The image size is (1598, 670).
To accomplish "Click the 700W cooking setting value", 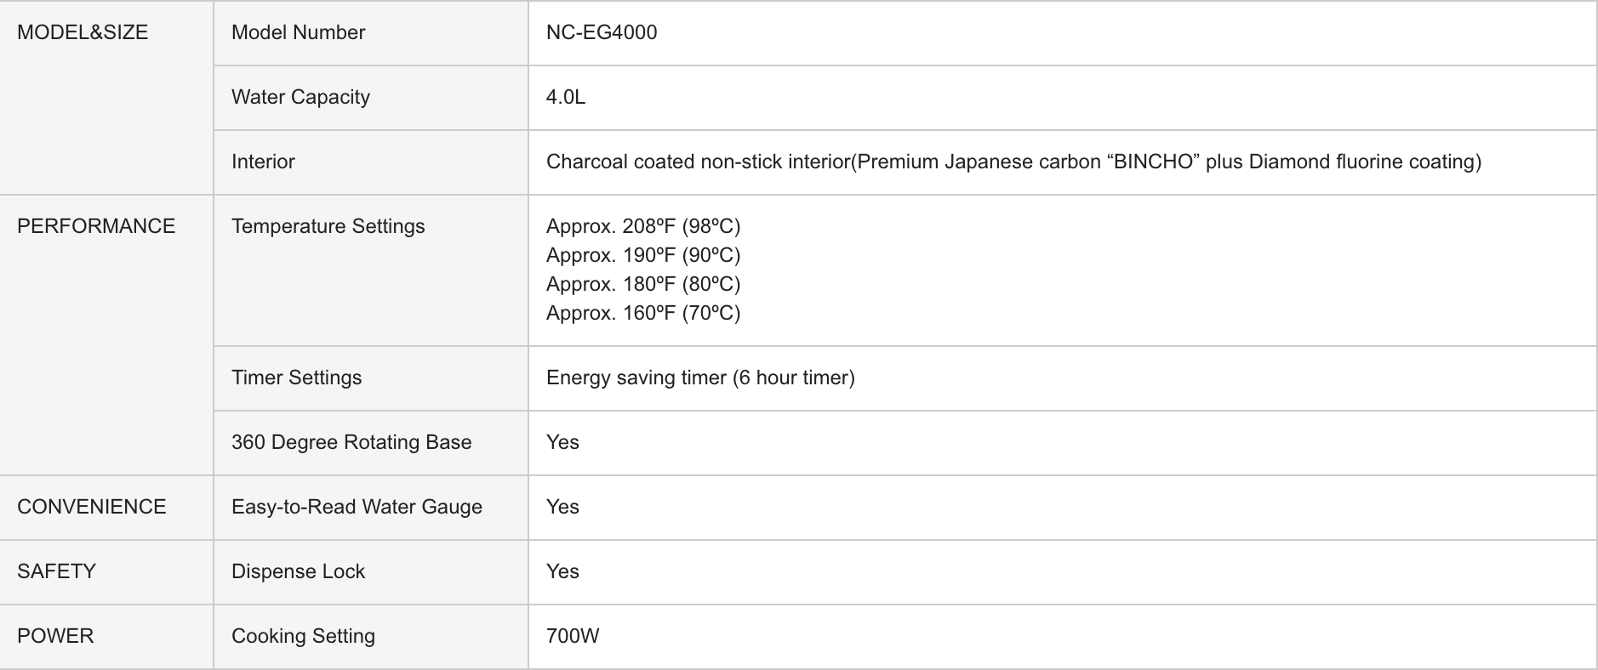I will click(x=573, y=636).
